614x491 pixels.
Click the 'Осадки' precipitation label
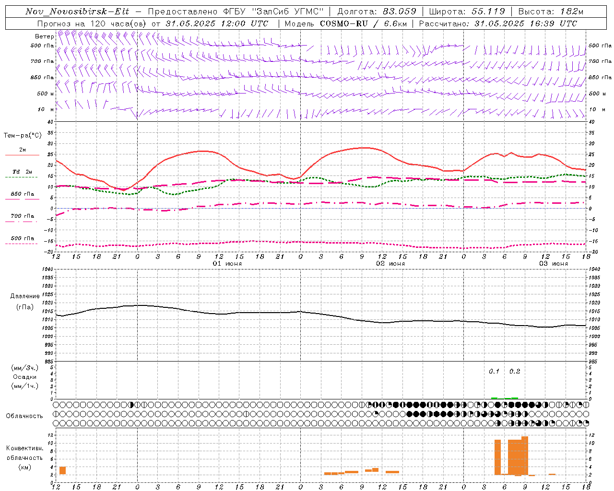[25, 377]
